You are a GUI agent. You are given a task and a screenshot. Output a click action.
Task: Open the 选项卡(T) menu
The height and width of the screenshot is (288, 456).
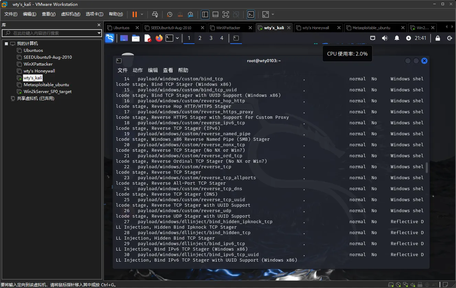(x=94, y=14)
